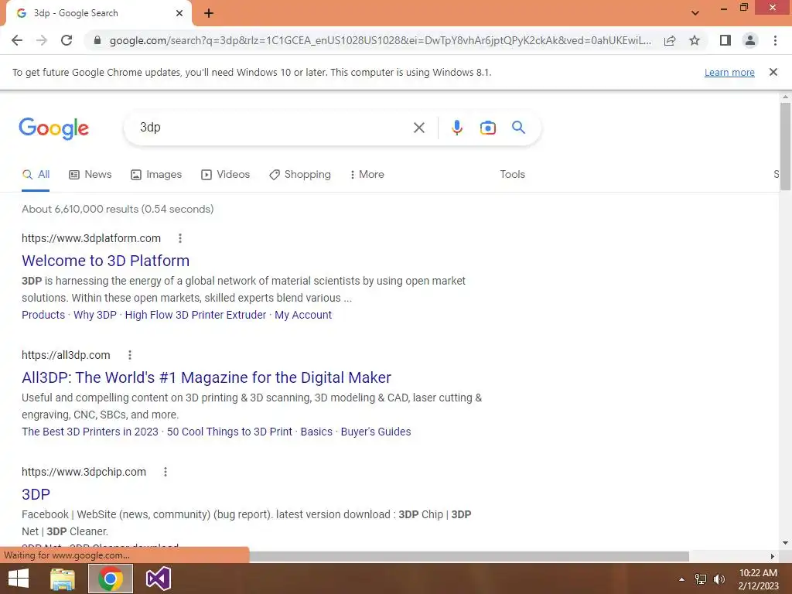This screenshot has height=594, width=792.
Task: Click the https://all3dp.com URL text
Action: [x=66, y=355]
